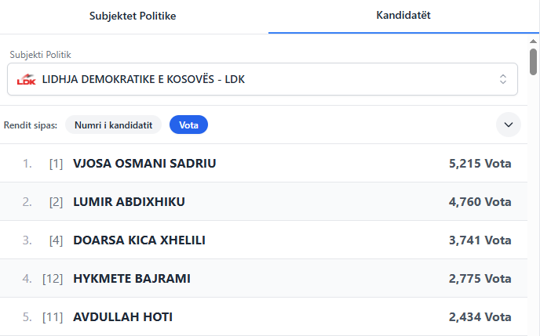
Task: Toggle the Vota sort option
Action: tap(188, 125)
